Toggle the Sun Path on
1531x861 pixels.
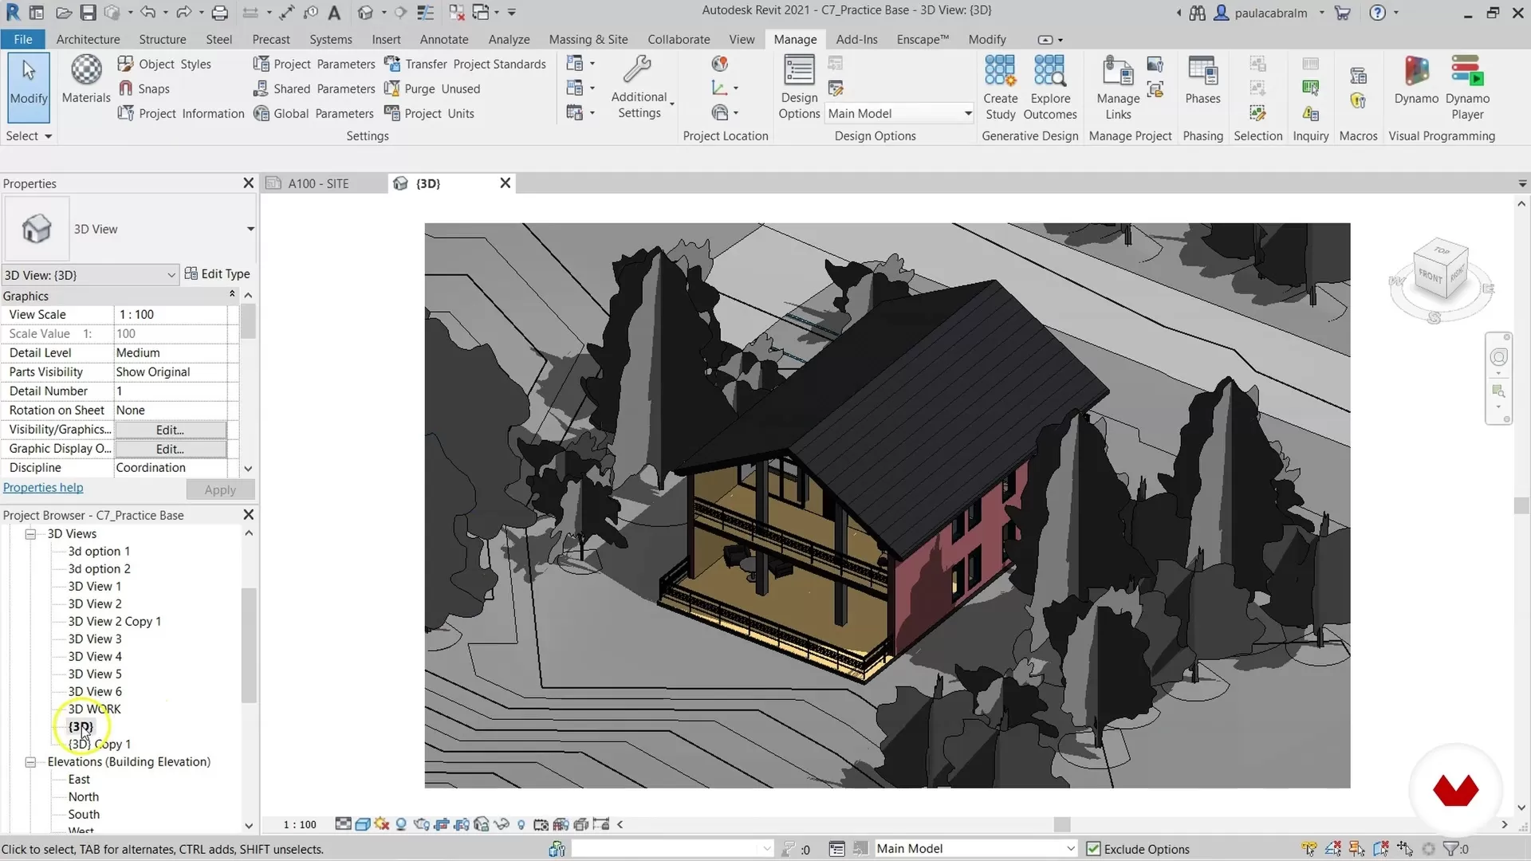click(381, 824)
